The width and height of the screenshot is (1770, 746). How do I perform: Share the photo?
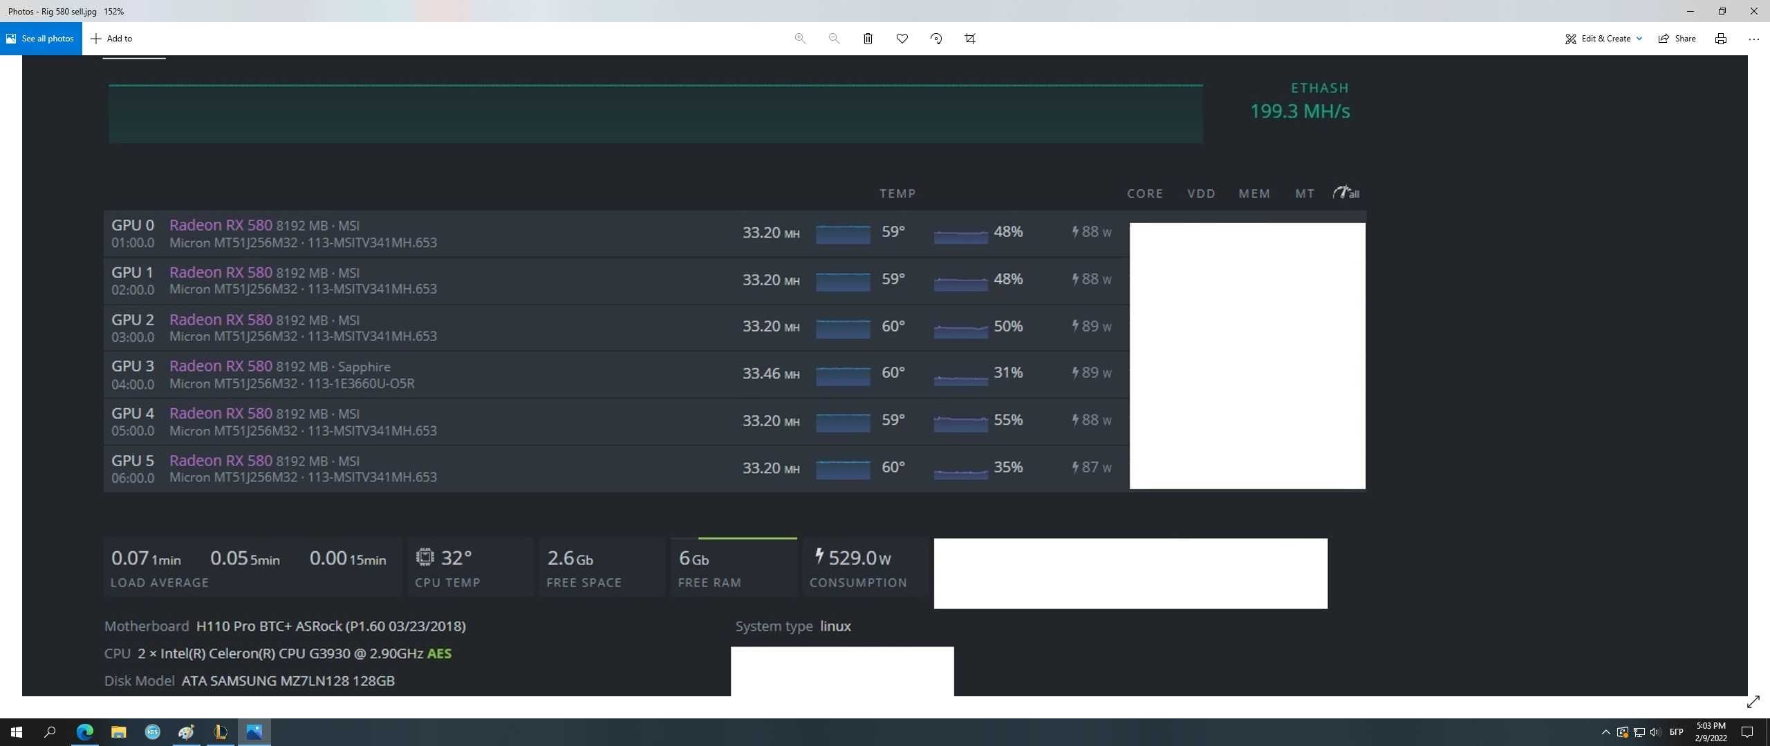click(x=1677, y=39)
